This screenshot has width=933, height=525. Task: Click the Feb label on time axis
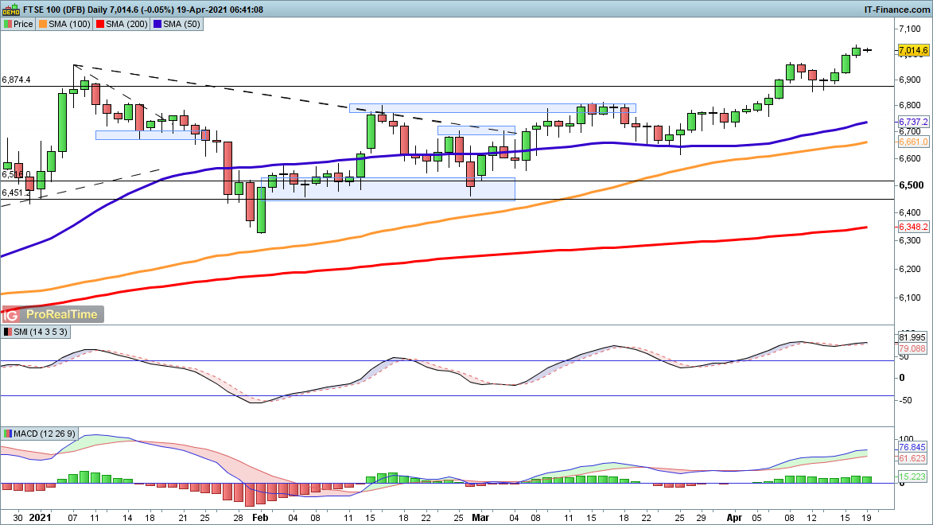261,516
